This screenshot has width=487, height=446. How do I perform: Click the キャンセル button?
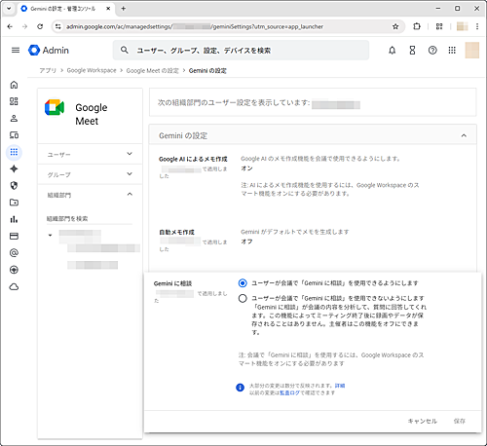pos(423,421)
